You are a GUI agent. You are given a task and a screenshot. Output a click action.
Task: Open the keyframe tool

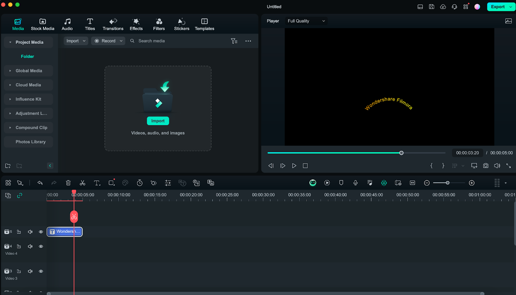pyautogui.click(x=154, y=183)
